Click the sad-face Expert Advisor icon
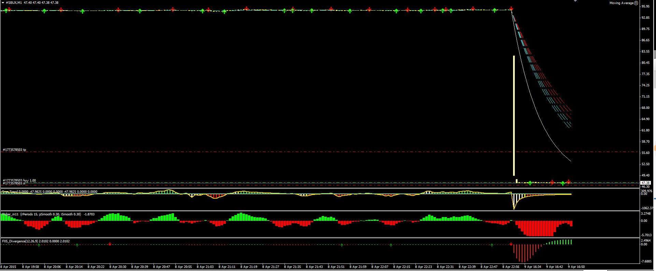This screenshot has width=656, height=271. pos(636,3)
